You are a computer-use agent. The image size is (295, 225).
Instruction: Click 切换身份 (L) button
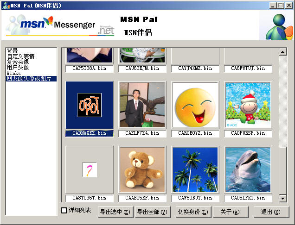tap(193, 212)
